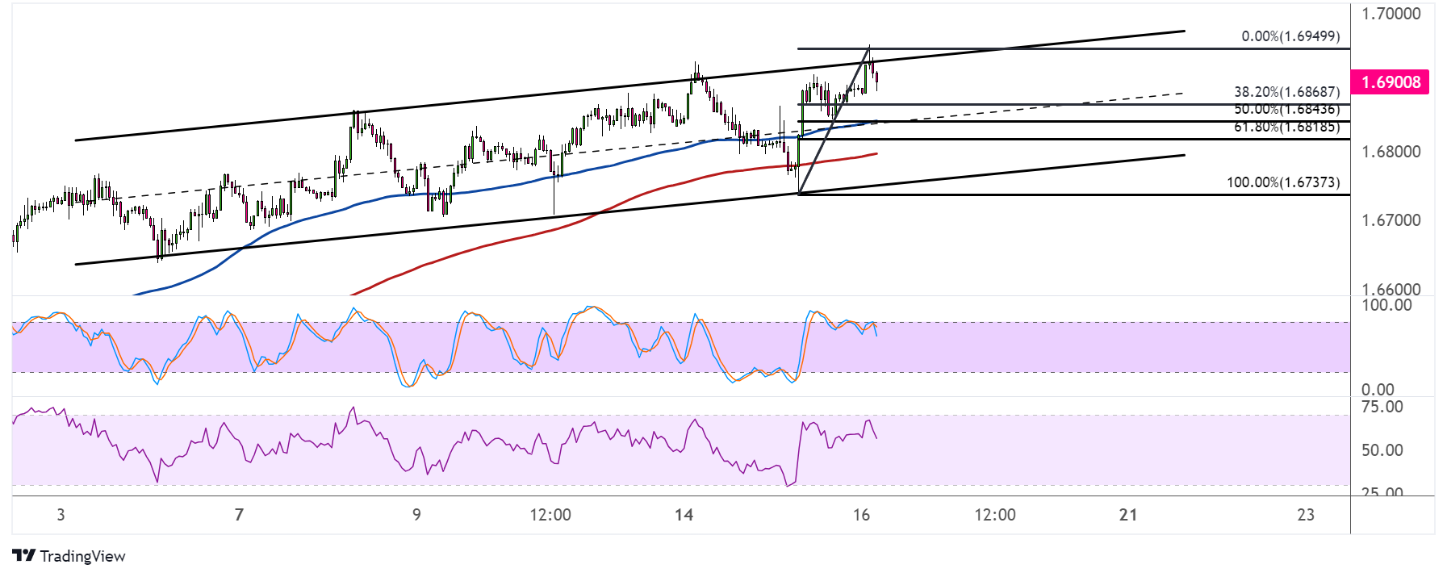1447x577 pixels.
Task: Click the stochastic 100.00 scale label
Action: point(1386,305)
